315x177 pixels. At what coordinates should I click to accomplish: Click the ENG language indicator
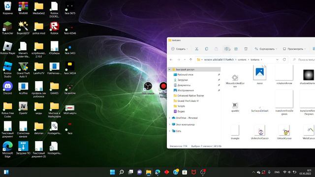[277, 172]
